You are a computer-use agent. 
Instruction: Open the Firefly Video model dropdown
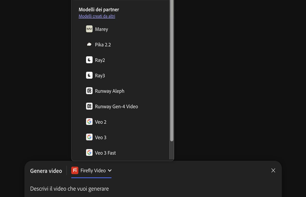[x=93, y=171]
